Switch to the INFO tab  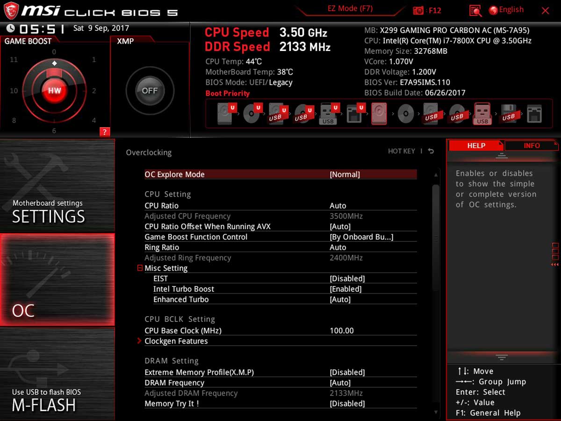(532, 145)
